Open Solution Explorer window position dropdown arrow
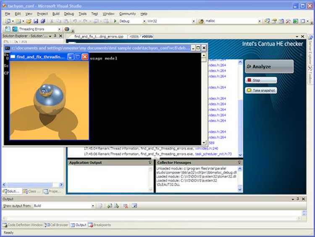This screenshot has width=315, height=237. tap(50, 36)
